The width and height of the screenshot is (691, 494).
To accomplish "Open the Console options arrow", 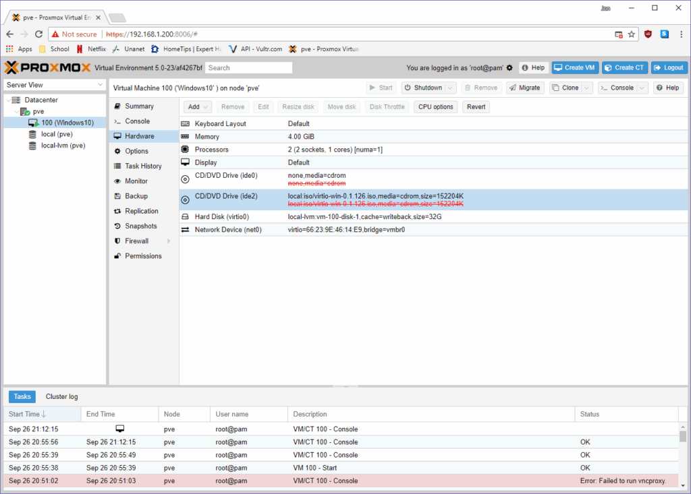I will [642, 88].
